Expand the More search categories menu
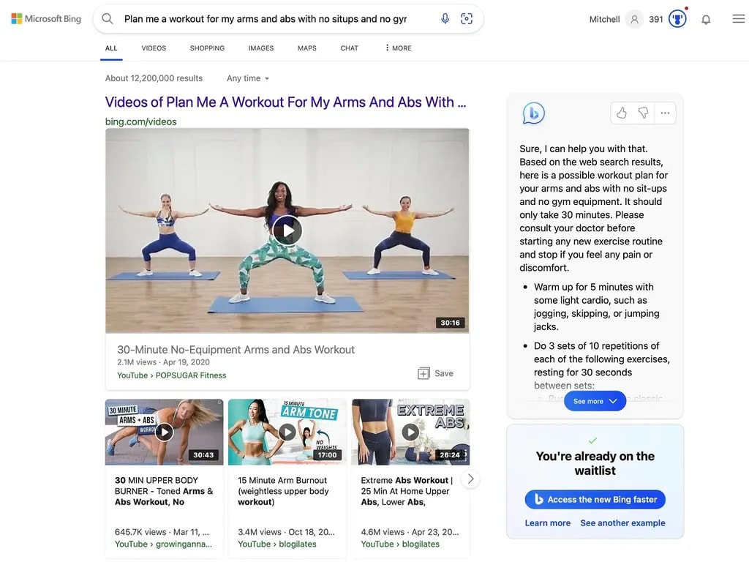749x562 pixels. [x=398, y=48]
